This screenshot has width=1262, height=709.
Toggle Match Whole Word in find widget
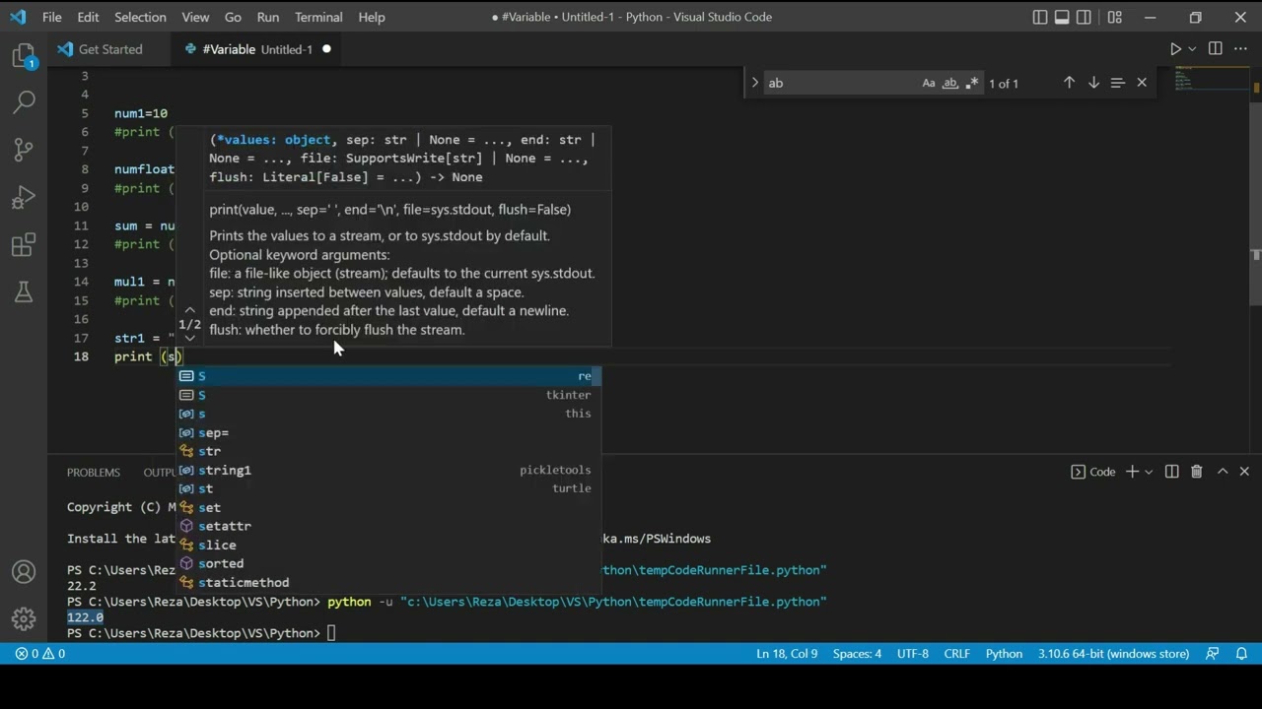pos(950,84)
